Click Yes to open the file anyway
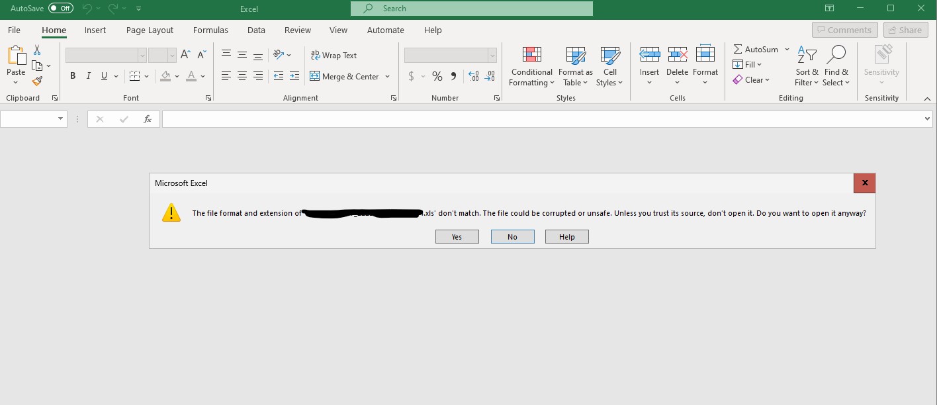This screenshot has height=405, width=937. pyautogui.click(x=457, y=237)
